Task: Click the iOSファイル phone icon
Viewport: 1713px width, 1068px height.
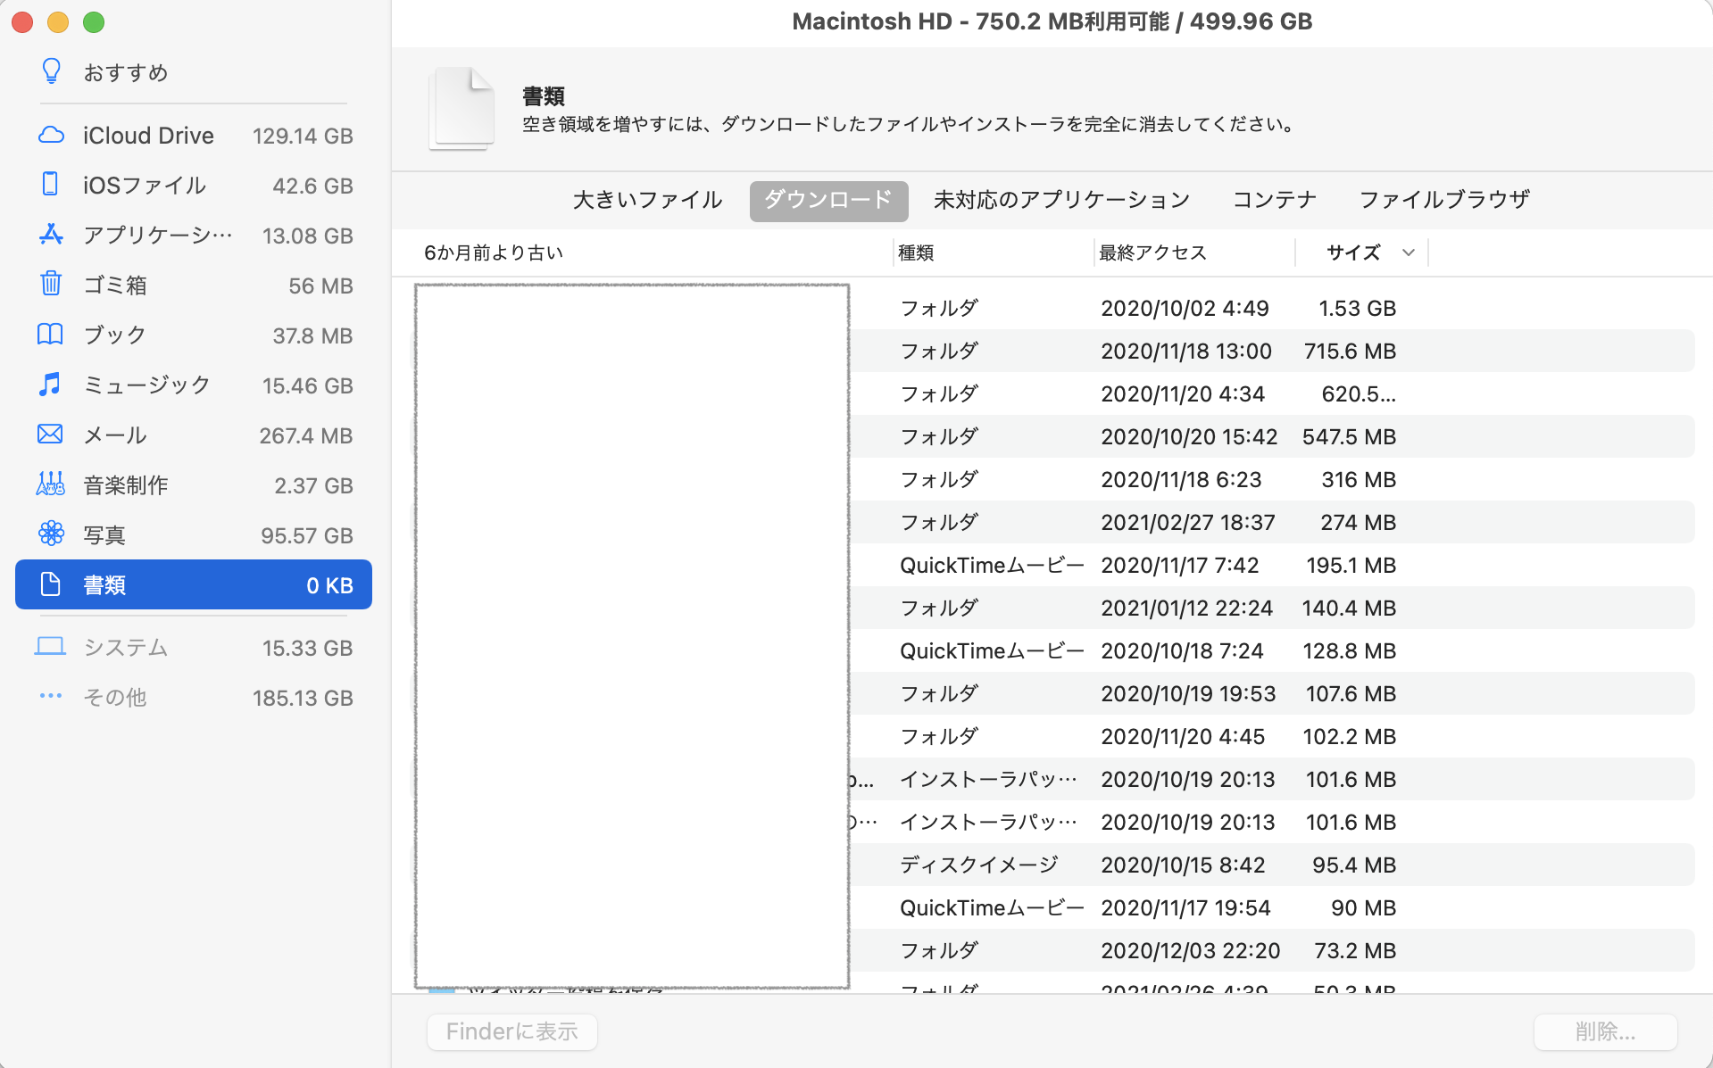Action: tap(51, 185)
